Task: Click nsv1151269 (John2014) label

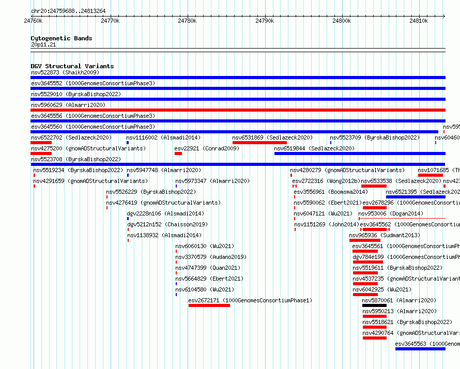Action: click(x=327, y=224)
